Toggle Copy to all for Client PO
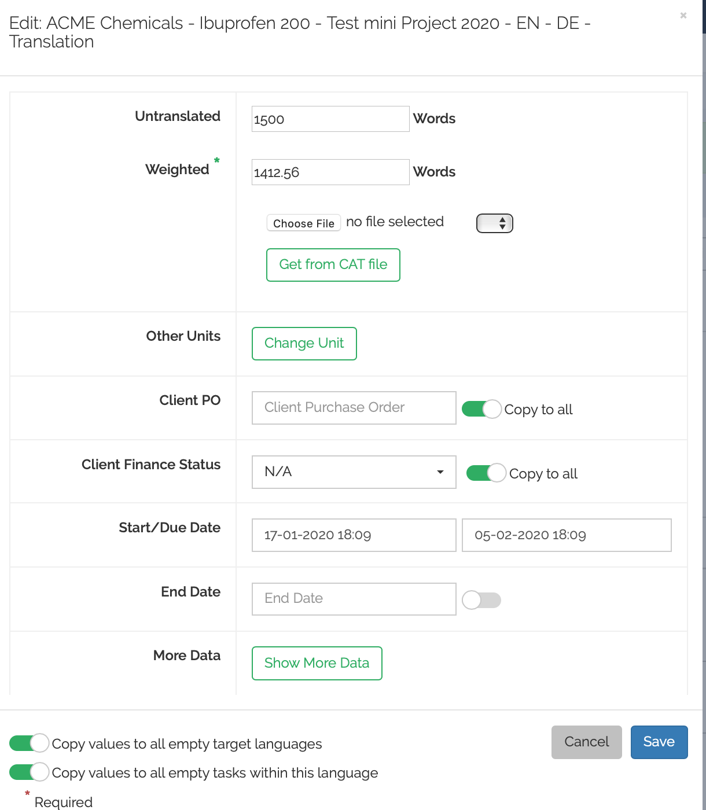This screenshot has width=706, height=810. 481,409
